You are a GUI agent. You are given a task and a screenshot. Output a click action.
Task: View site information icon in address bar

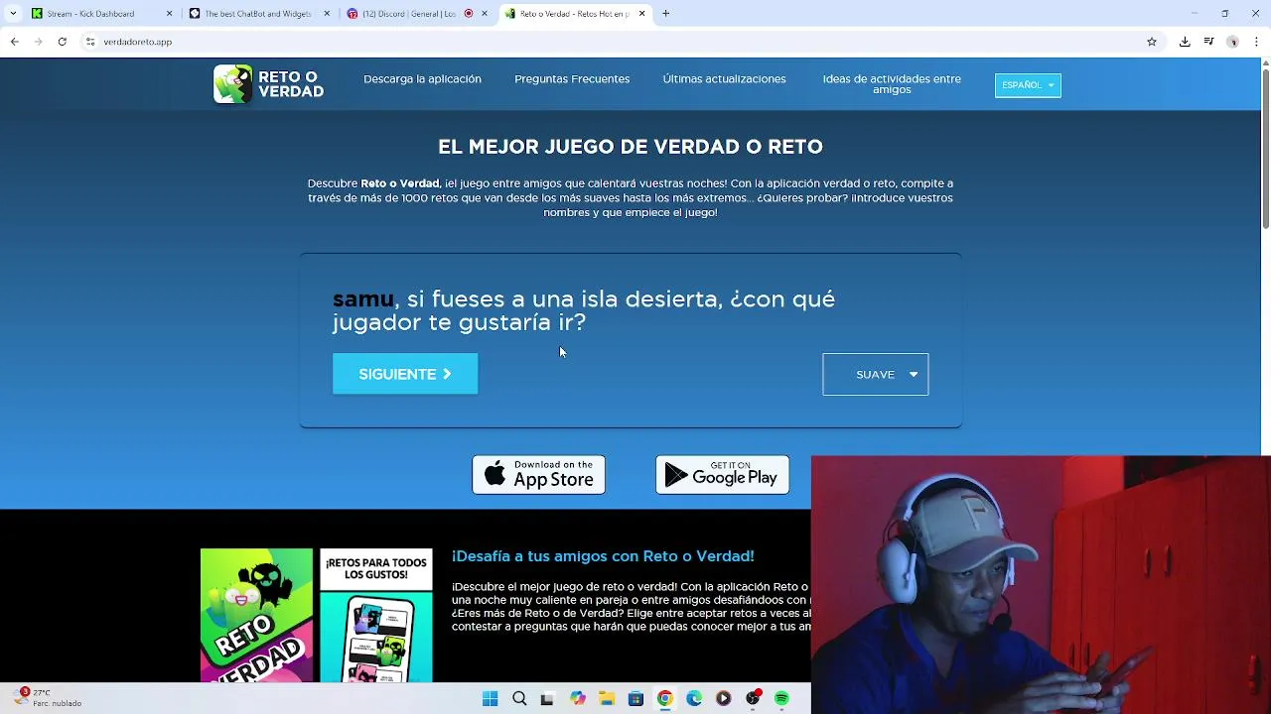click(89, 42)
